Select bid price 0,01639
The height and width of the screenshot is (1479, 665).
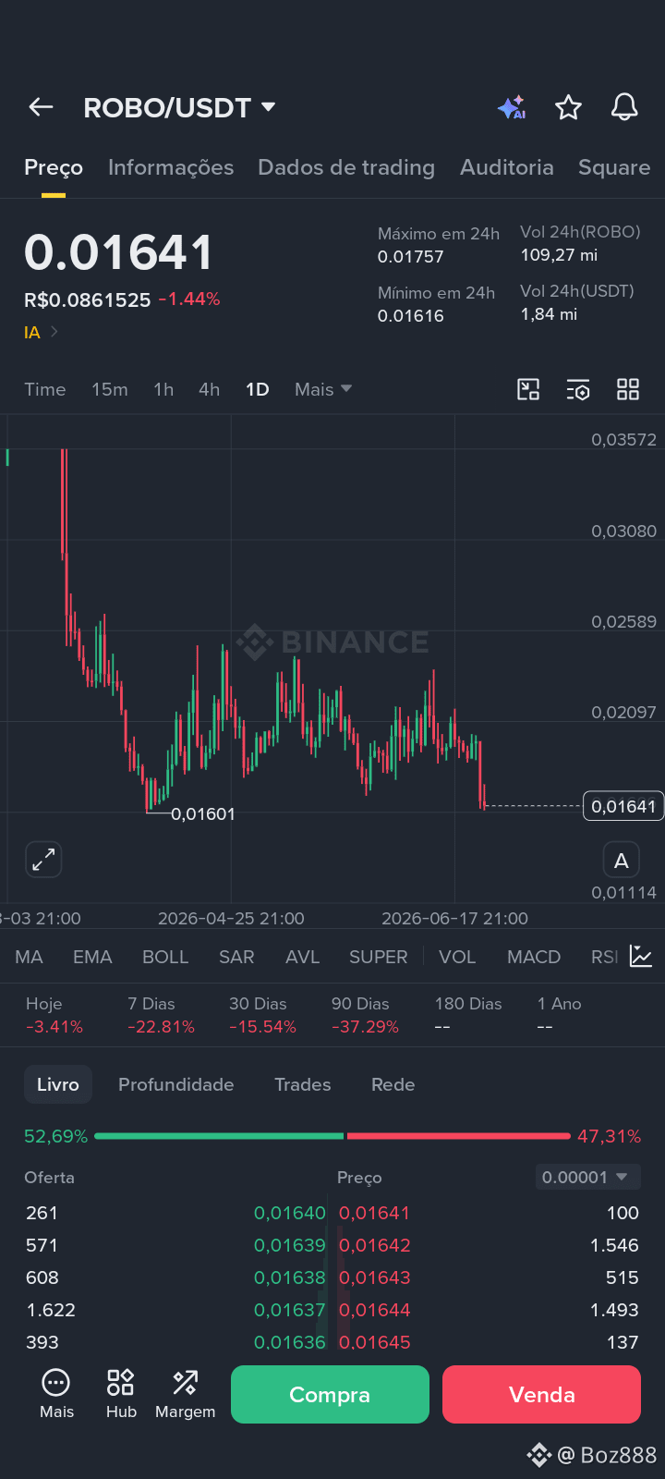(x=290, y=1245)
